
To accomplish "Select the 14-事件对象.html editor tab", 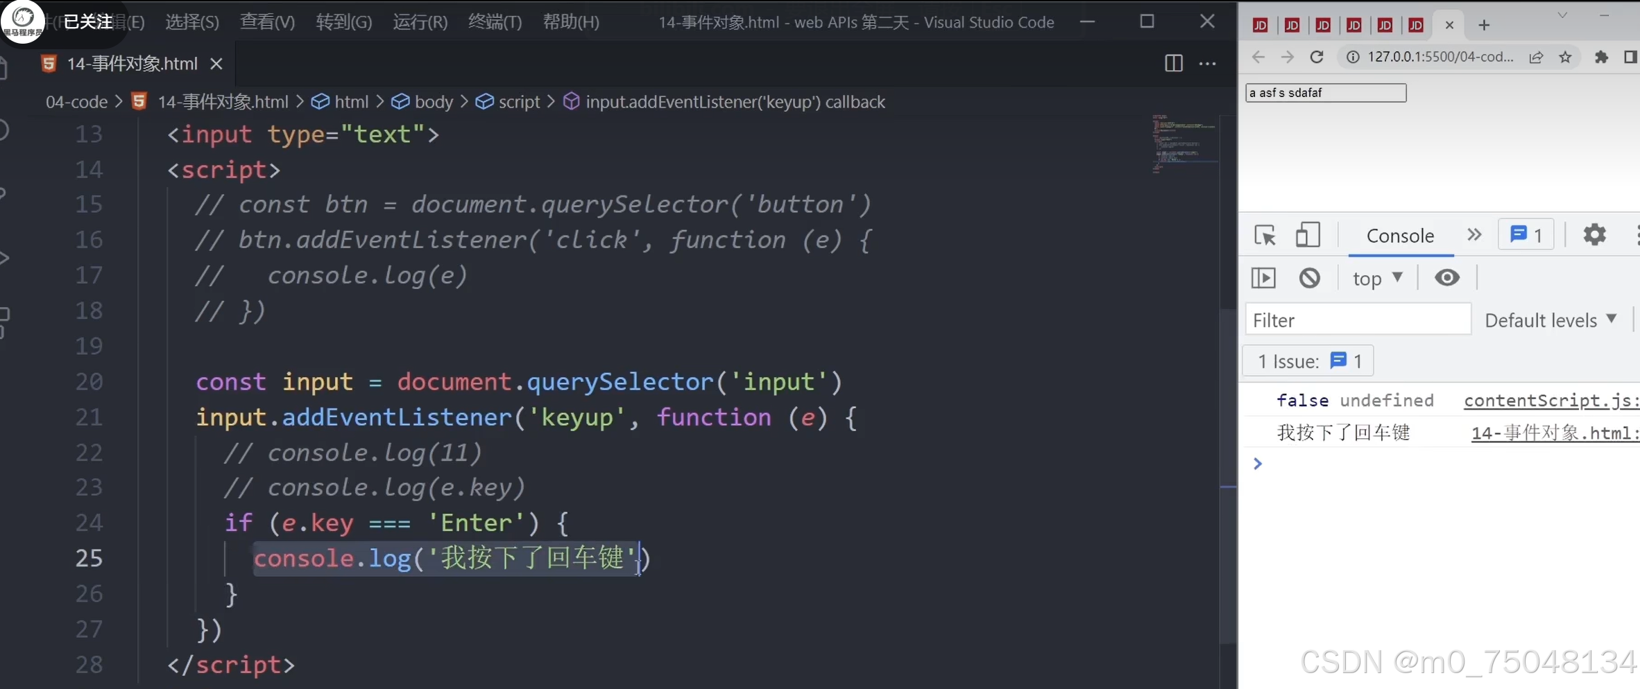I will [x=132, y=64].
